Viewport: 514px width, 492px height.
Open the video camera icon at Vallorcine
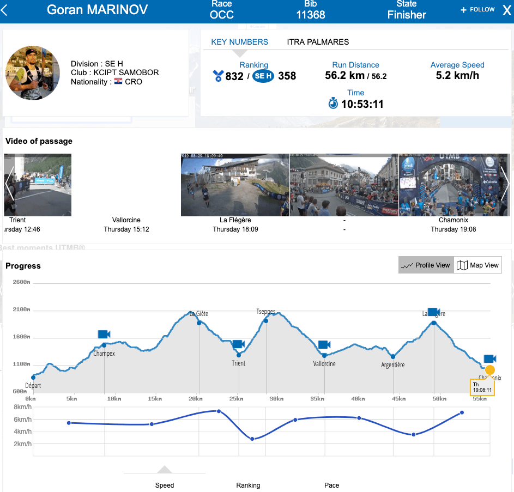tap(324, 344)
